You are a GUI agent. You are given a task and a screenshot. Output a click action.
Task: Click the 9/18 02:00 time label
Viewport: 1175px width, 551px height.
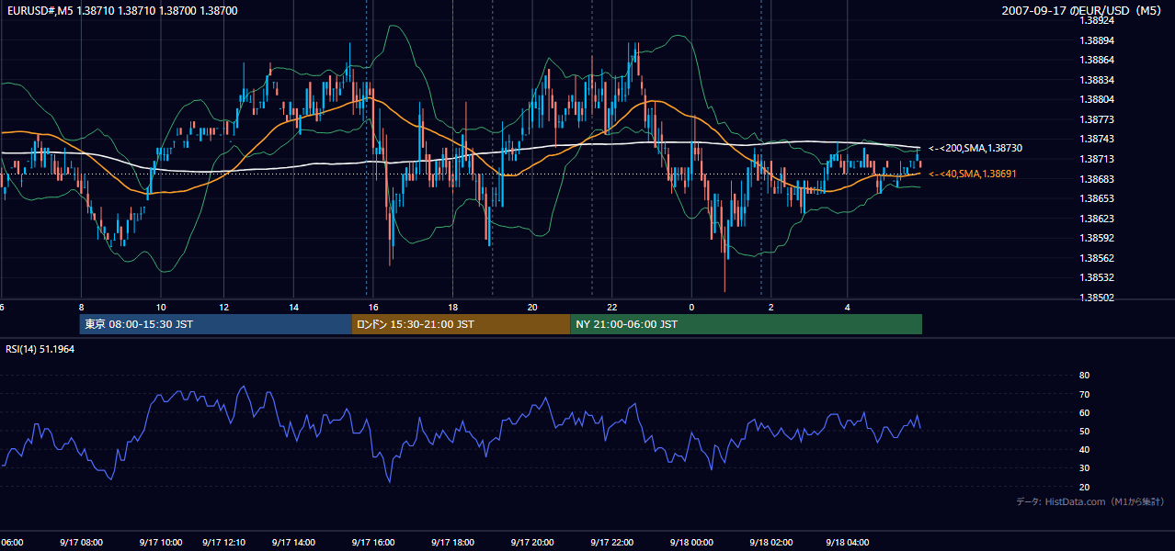pos(771,543)
